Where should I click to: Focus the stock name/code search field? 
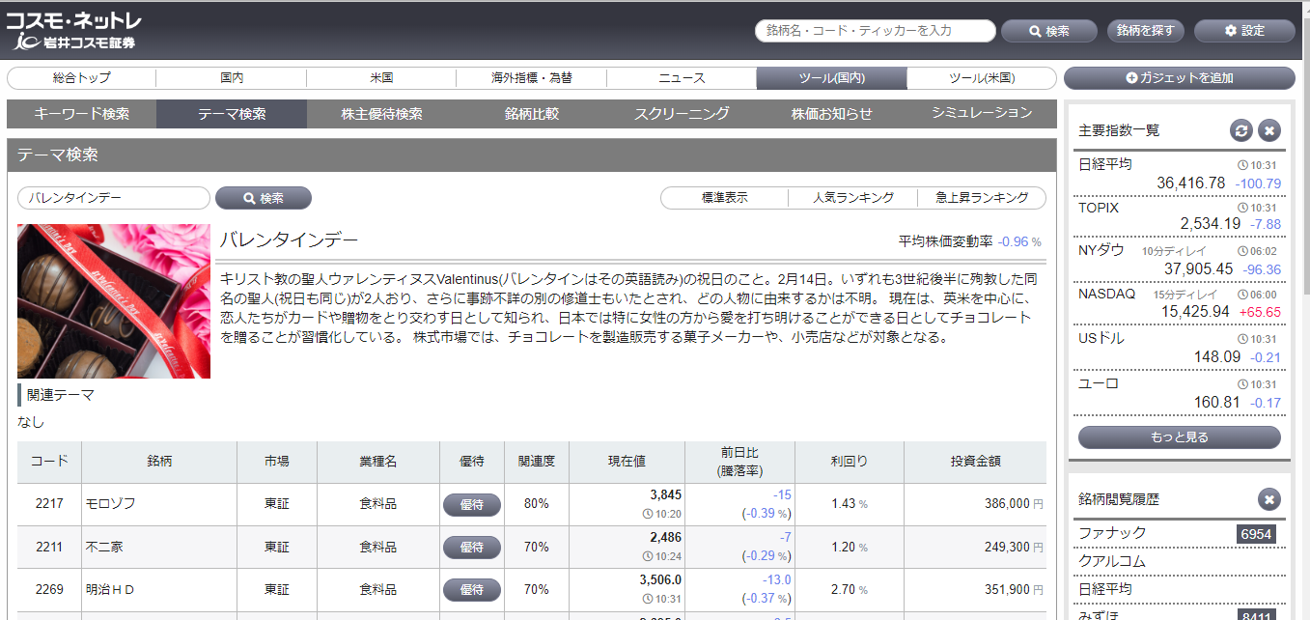click(x=875, y=31)
